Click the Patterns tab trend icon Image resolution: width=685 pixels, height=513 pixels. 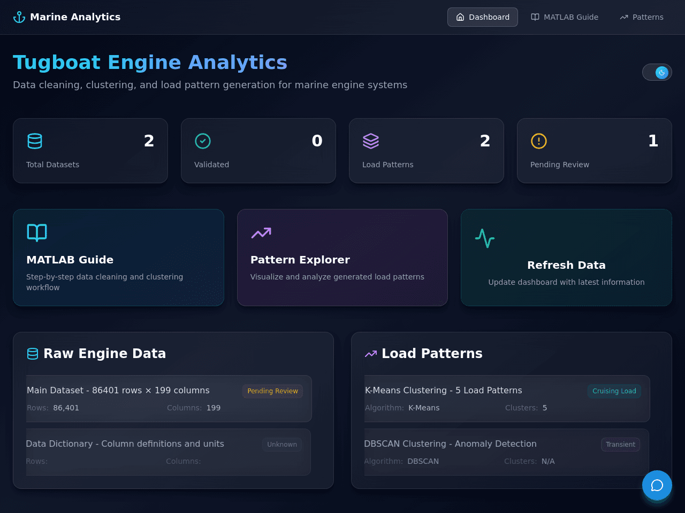[624, 17]
